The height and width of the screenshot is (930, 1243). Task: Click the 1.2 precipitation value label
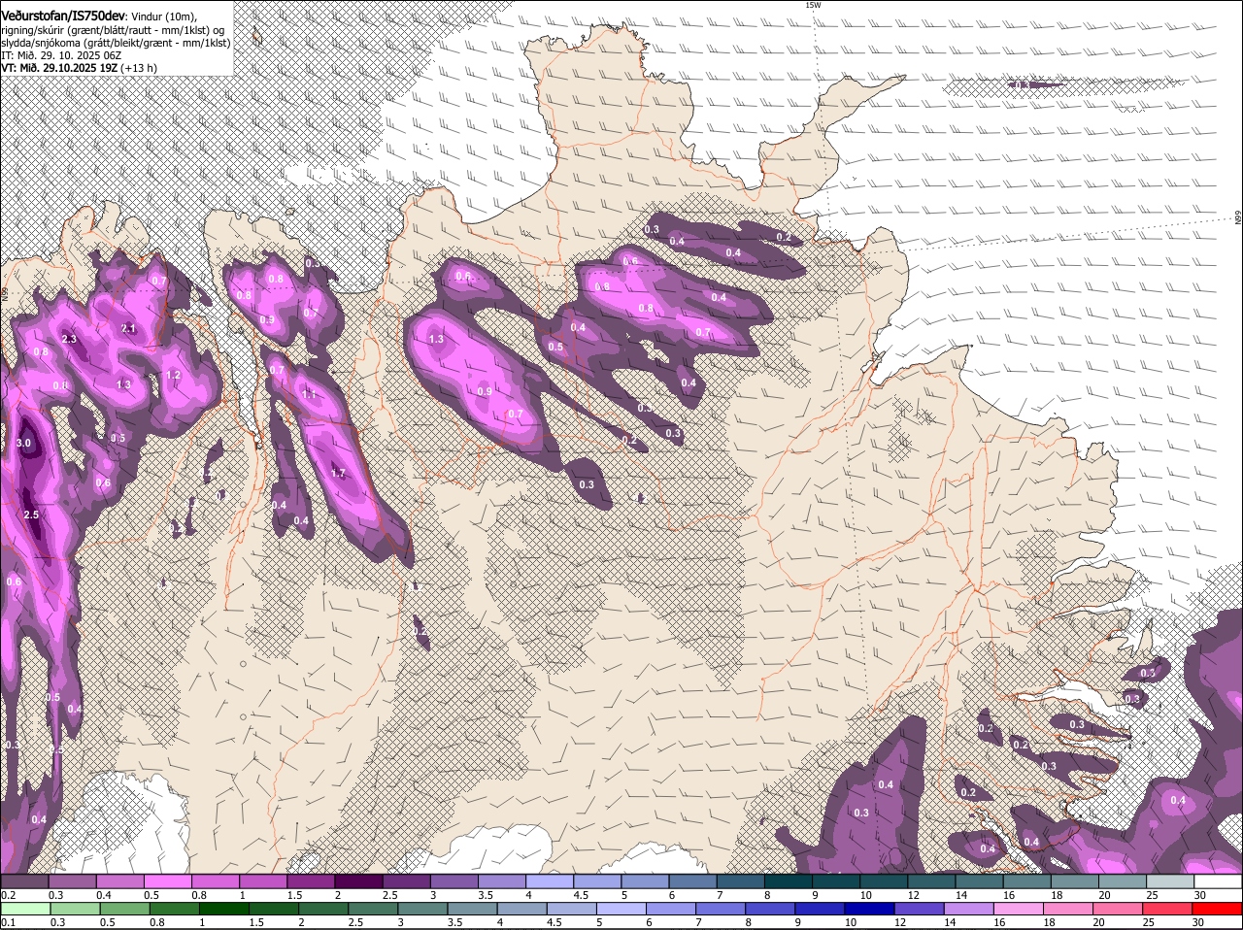174,375
